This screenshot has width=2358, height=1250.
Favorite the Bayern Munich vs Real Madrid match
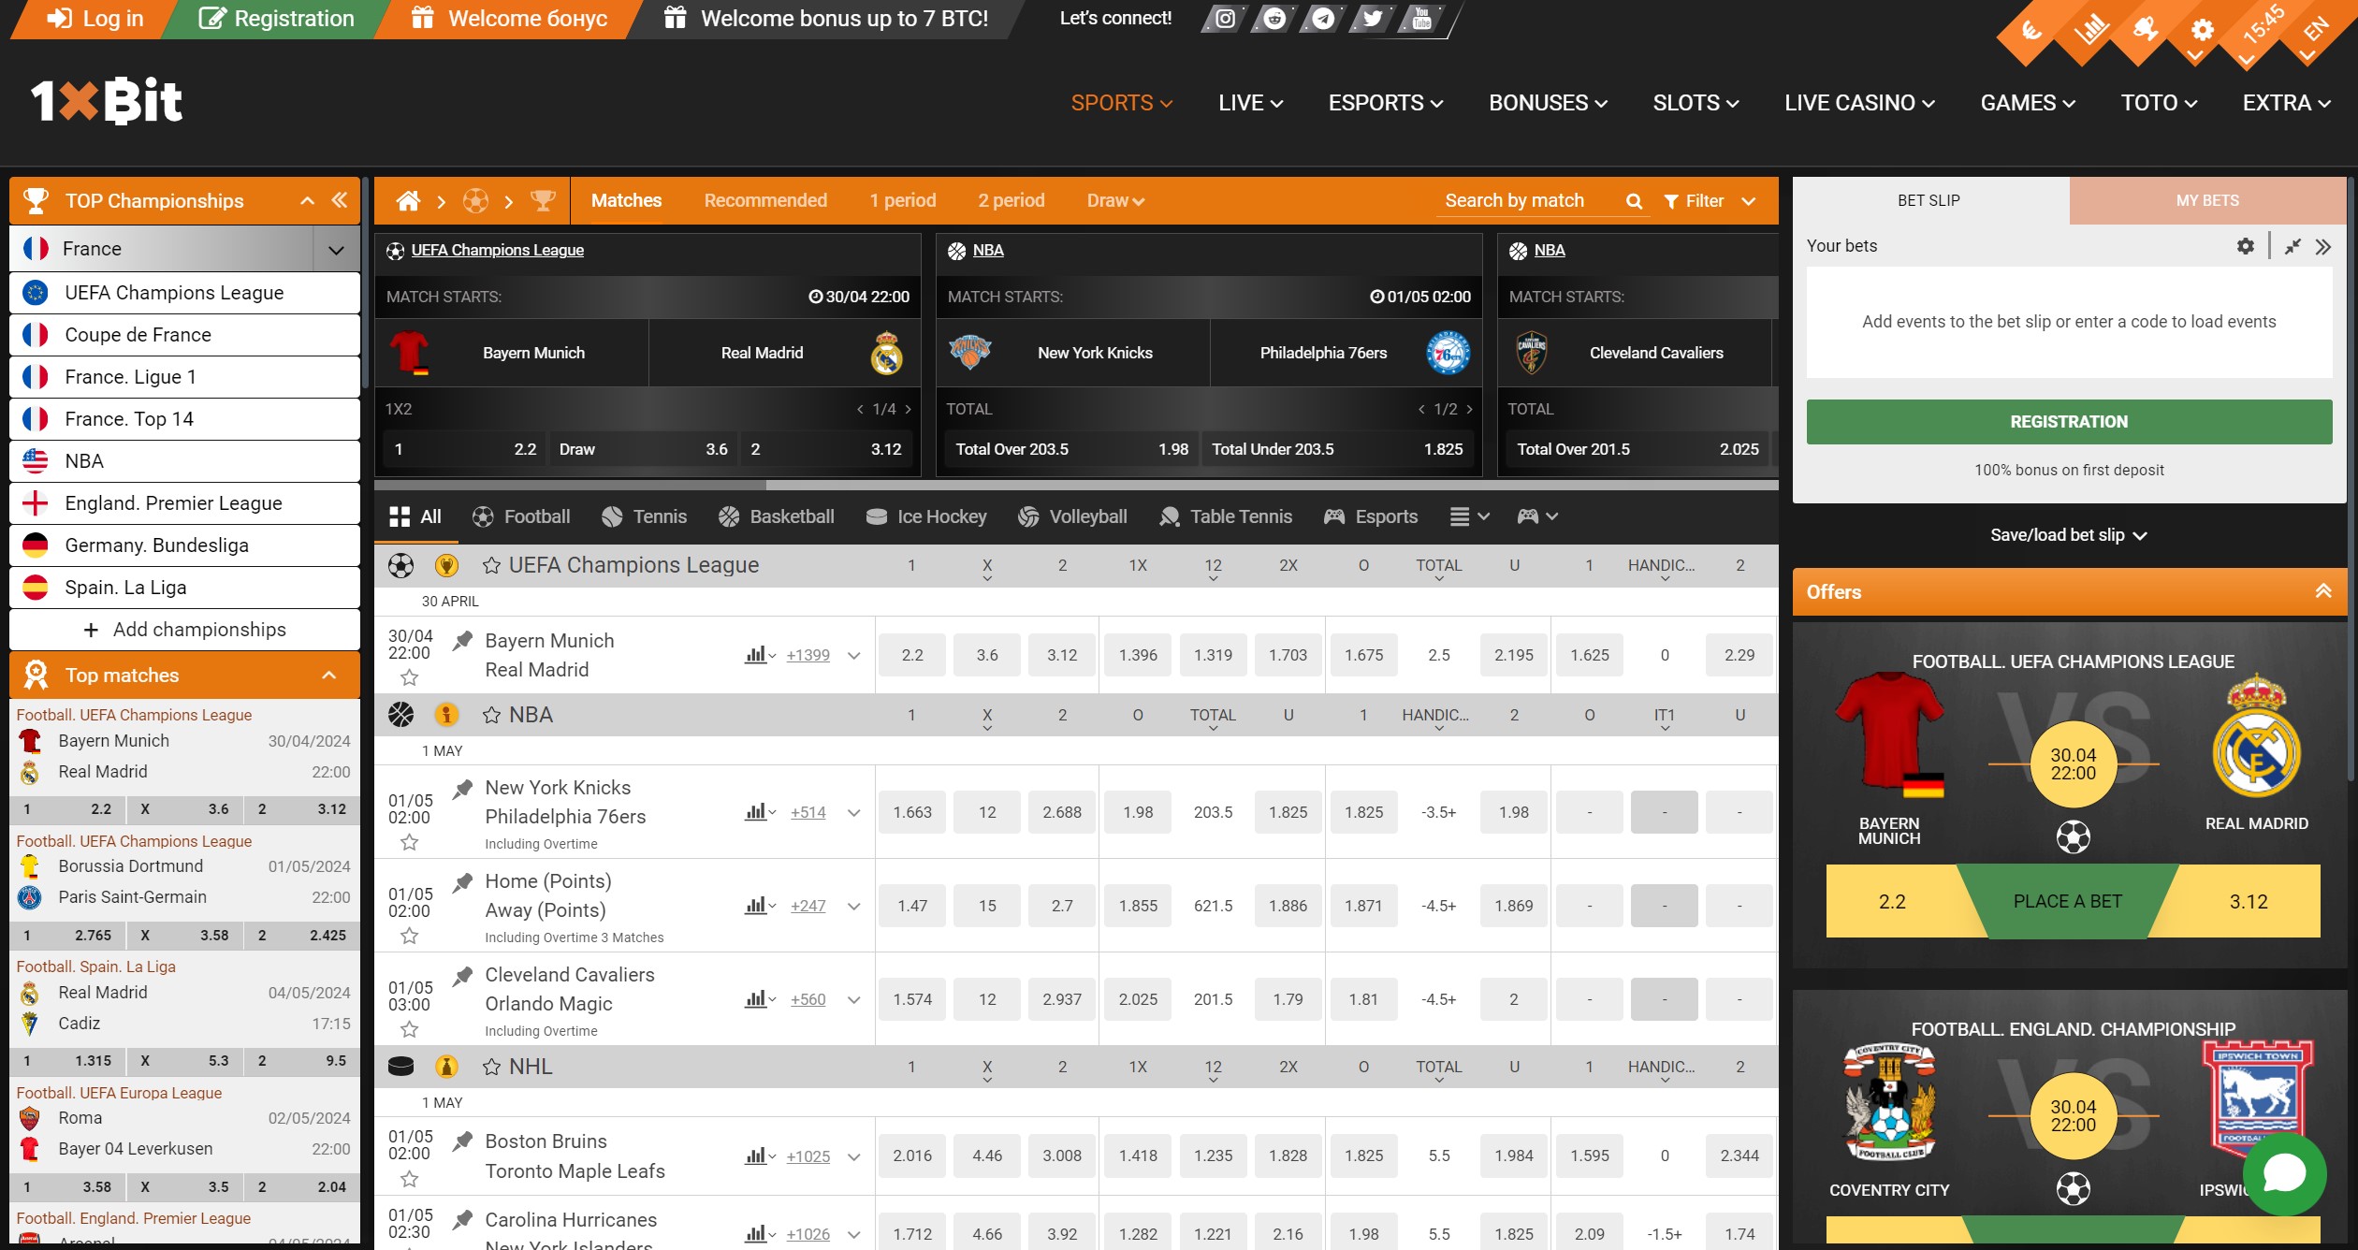click(409, 677)
